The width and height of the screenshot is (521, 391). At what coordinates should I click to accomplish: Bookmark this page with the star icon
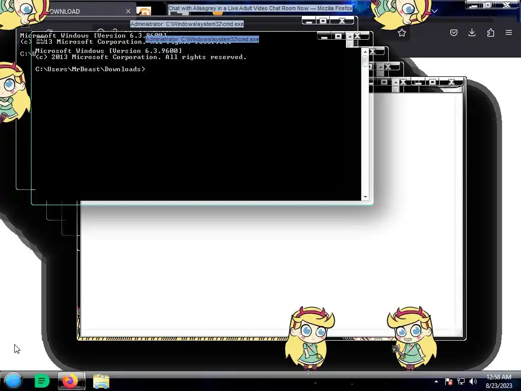pos(402,33)
